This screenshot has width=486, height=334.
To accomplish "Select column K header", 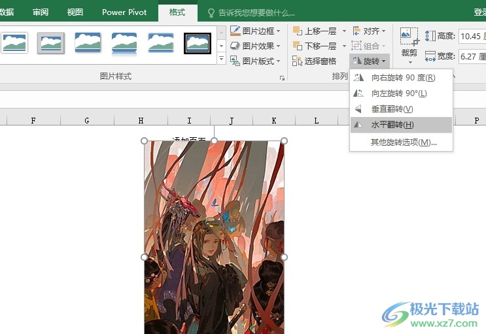I will 274,120.
